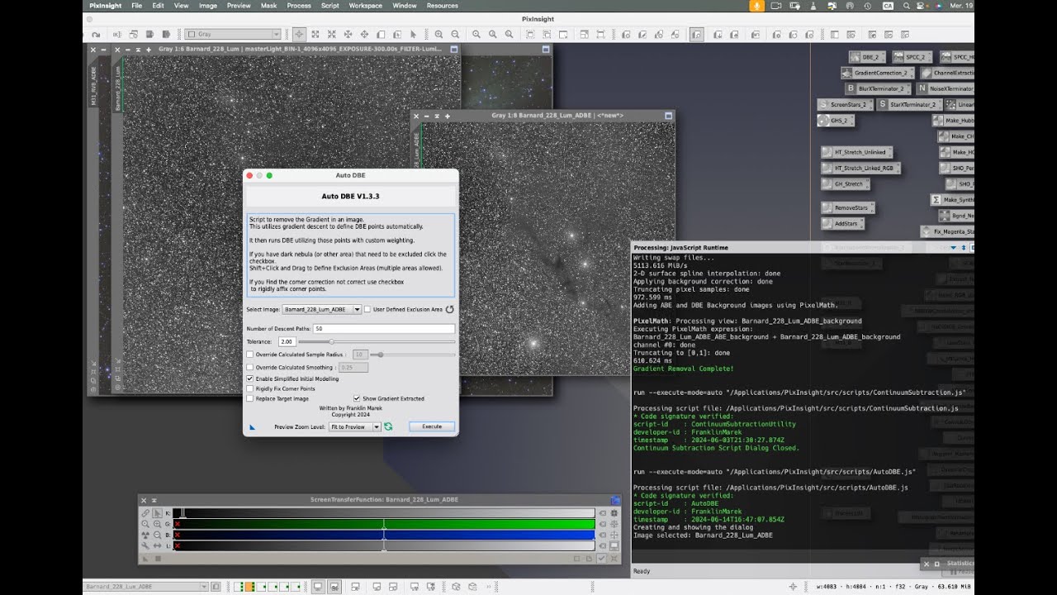Click the green G channel slider bar

point(384,524)
